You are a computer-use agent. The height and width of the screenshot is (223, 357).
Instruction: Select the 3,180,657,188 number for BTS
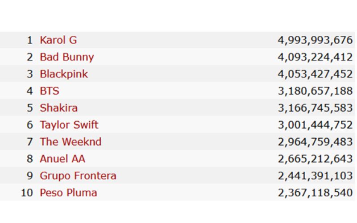coord(315,91)
